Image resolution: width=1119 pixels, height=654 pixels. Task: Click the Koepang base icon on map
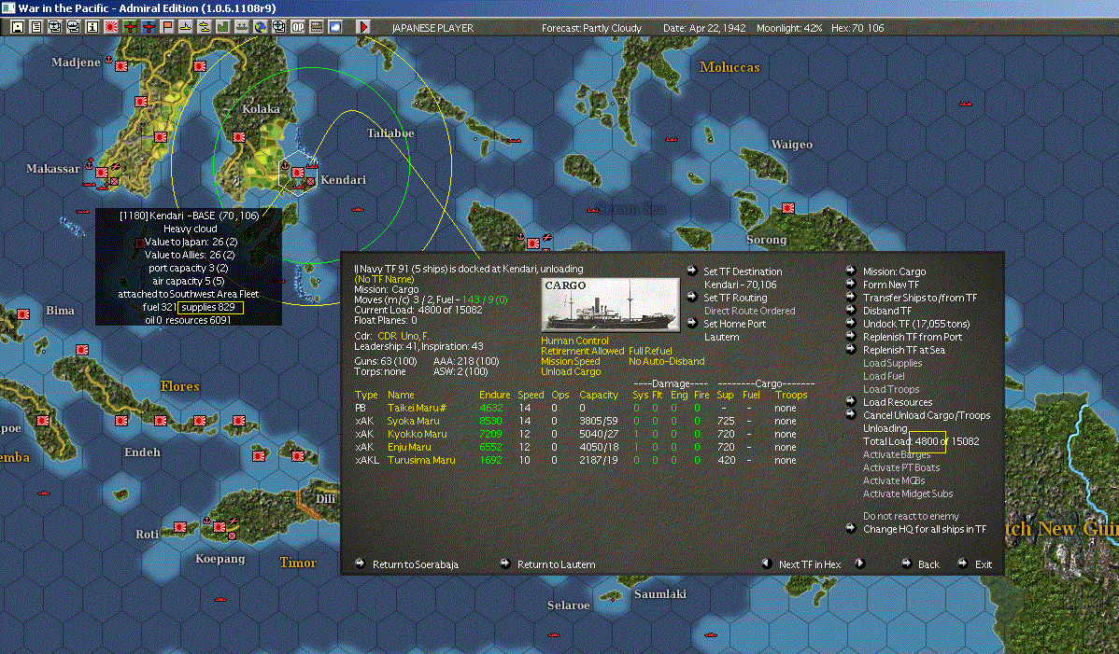click(x=220, y=527)
